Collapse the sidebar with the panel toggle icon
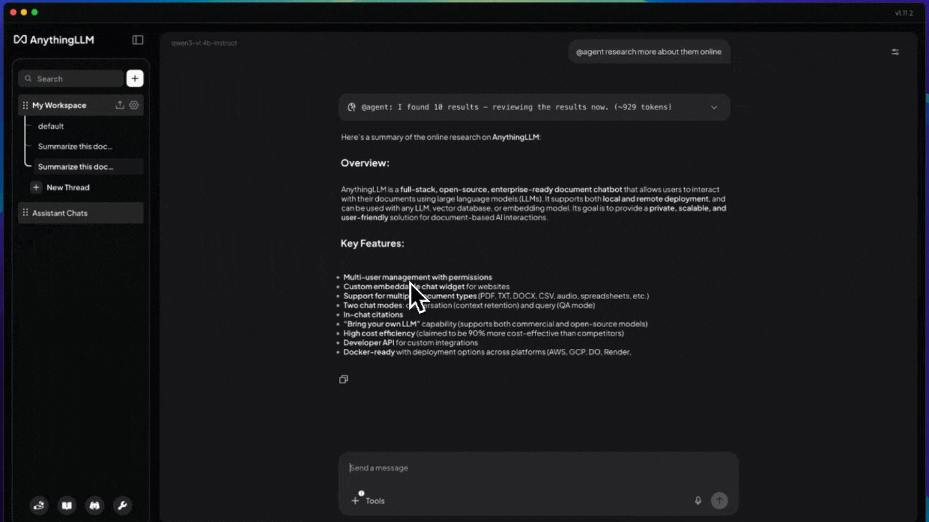The image size is (929, 522). 138,40
